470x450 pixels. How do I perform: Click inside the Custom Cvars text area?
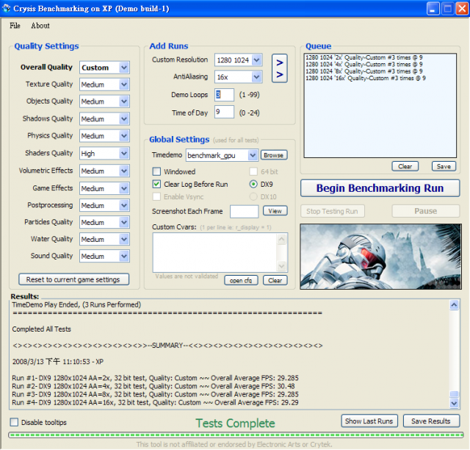click(215, 252)
